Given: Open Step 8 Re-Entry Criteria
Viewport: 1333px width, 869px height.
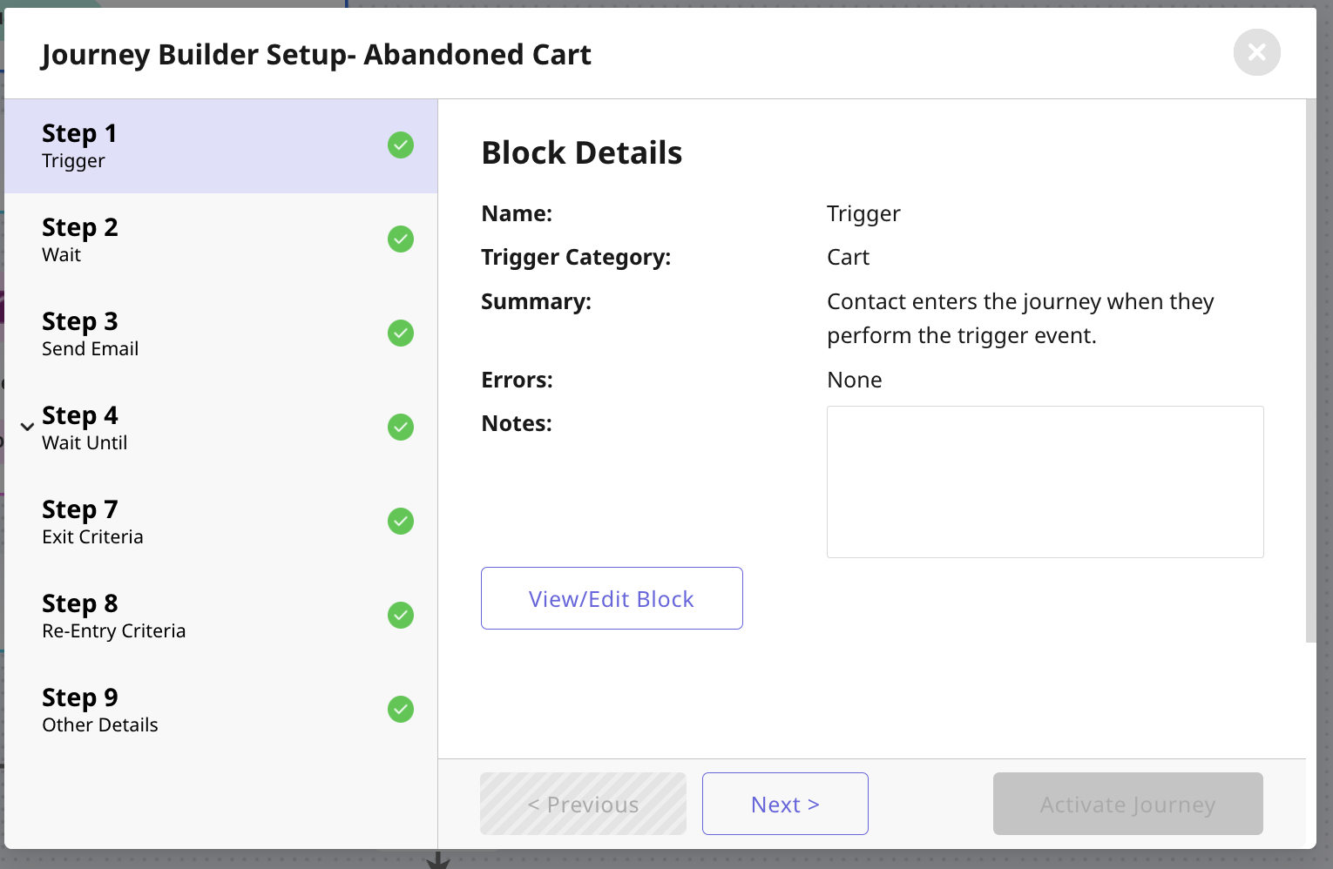Looking at the screenshot, I should pos(174,616).
